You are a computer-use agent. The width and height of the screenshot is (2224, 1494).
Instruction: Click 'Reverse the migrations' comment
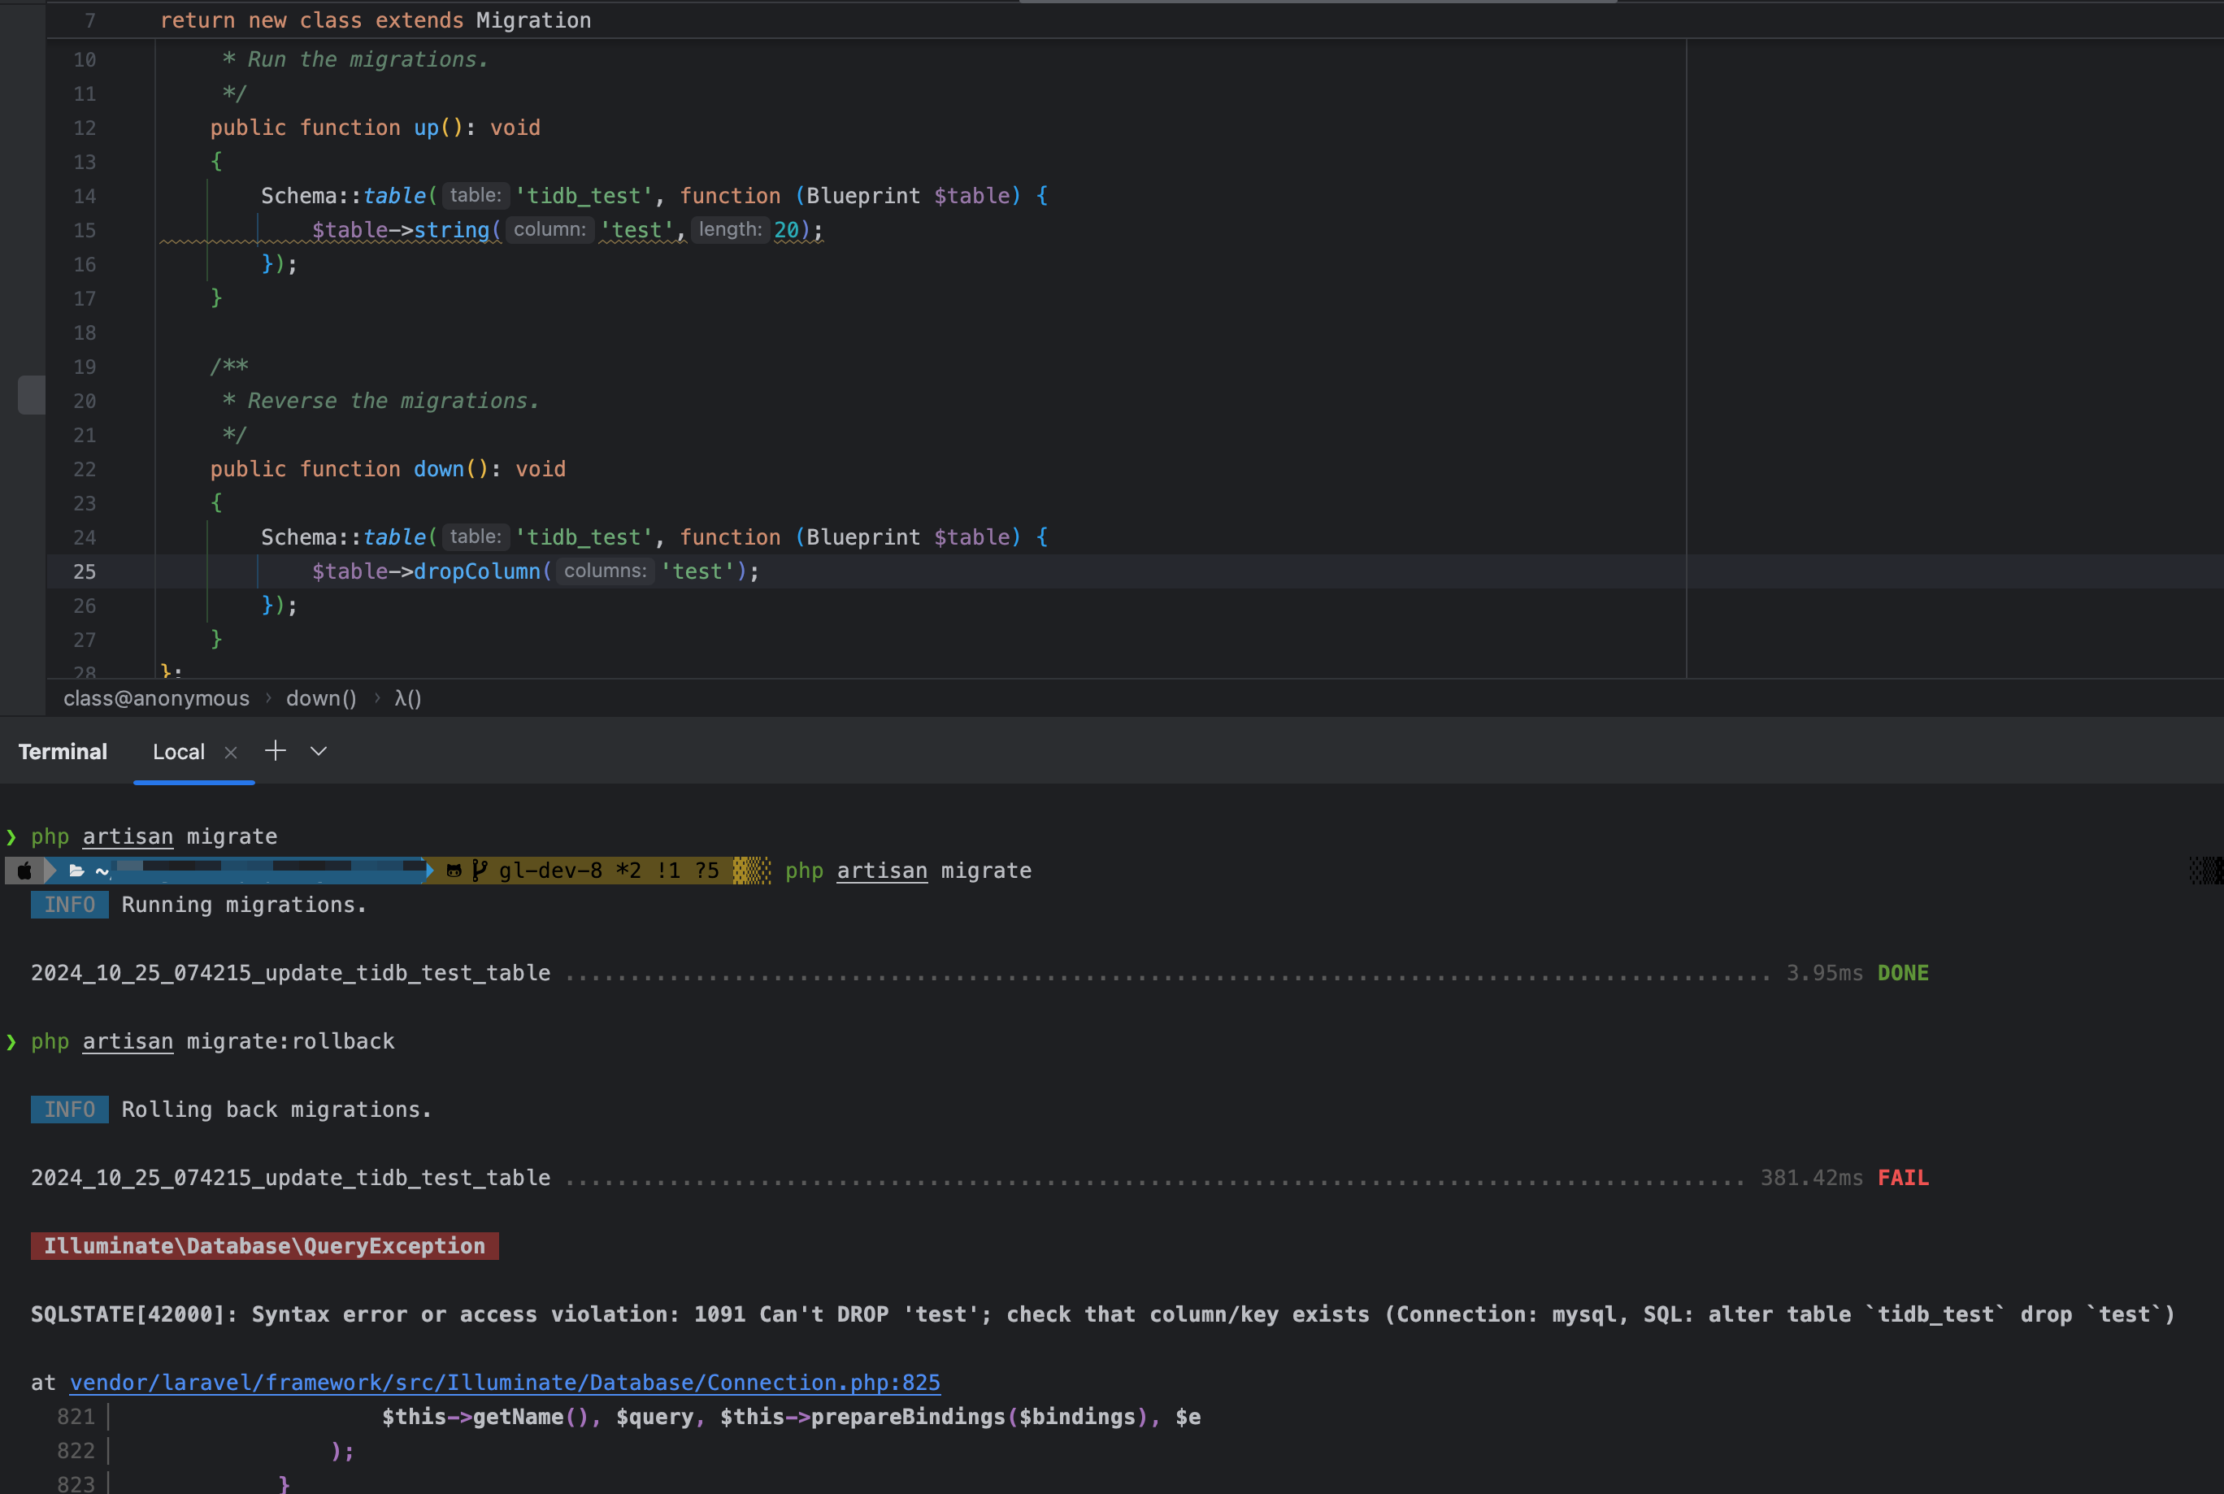pyautogui.click(x=393, y=401)
